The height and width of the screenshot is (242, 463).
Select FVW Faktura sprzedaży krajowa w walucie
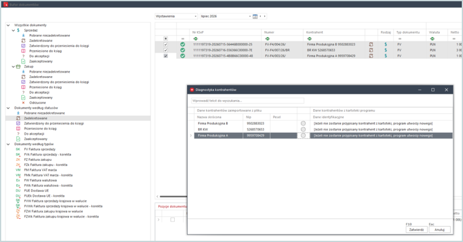tap(55, 201)
